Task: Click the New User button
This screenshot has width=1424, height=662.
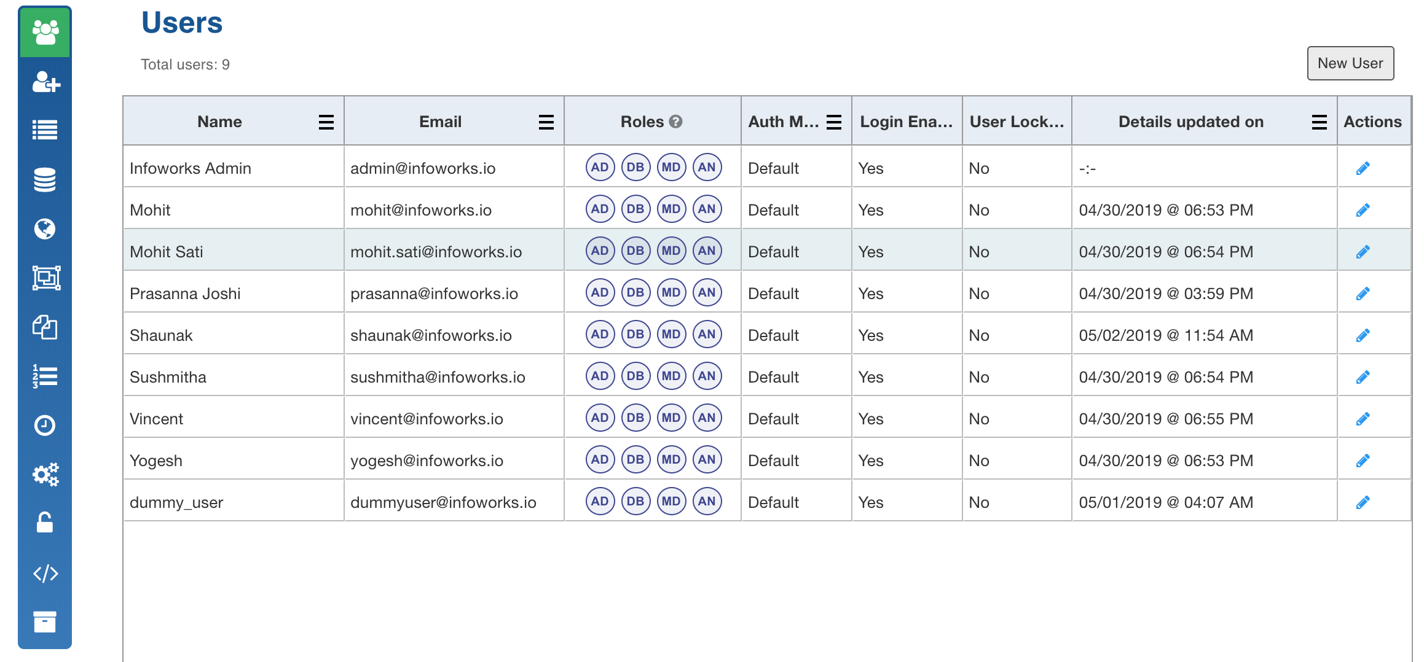Action: click(x=1350, y=63)
